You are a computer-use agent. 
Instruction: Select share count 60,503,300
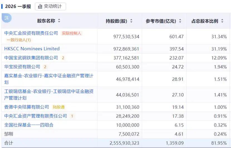pos(127,67)
